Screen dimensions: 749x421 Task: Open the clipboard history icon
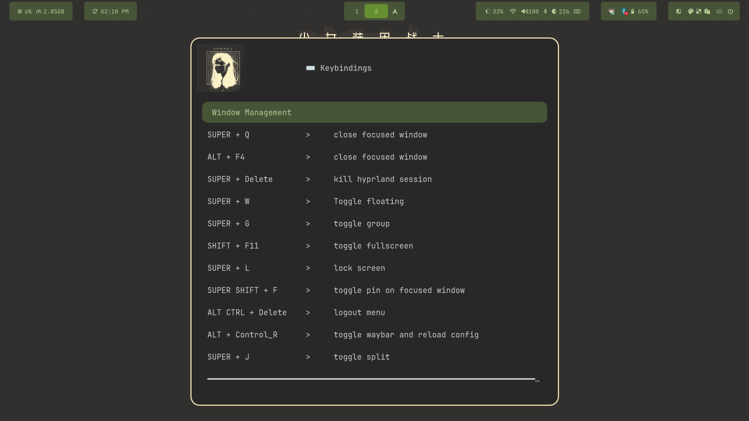point(707,11)
